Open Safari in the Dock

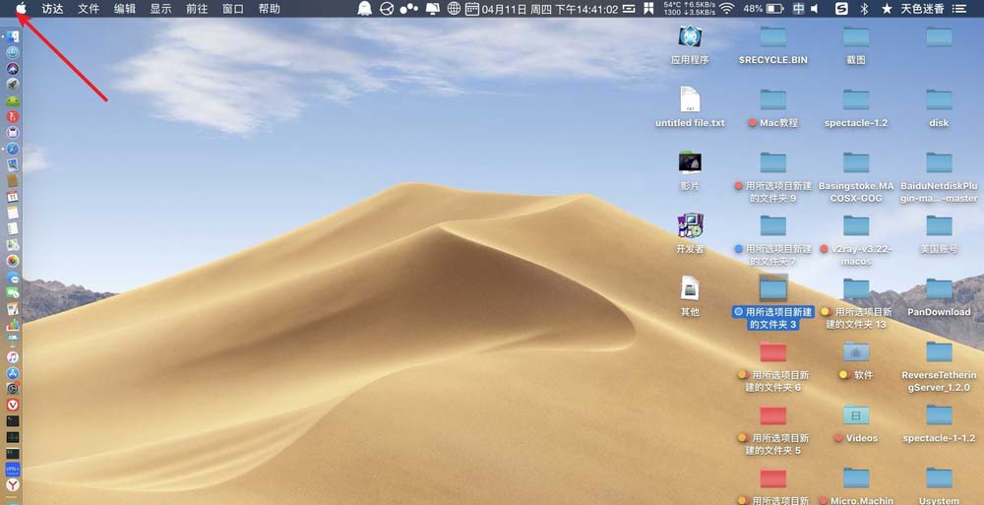pyautogui.click(x=13, y=149)
